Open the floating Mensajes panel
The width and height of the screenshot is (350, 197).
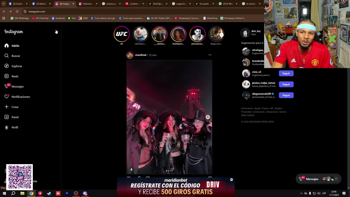(319, 179)
